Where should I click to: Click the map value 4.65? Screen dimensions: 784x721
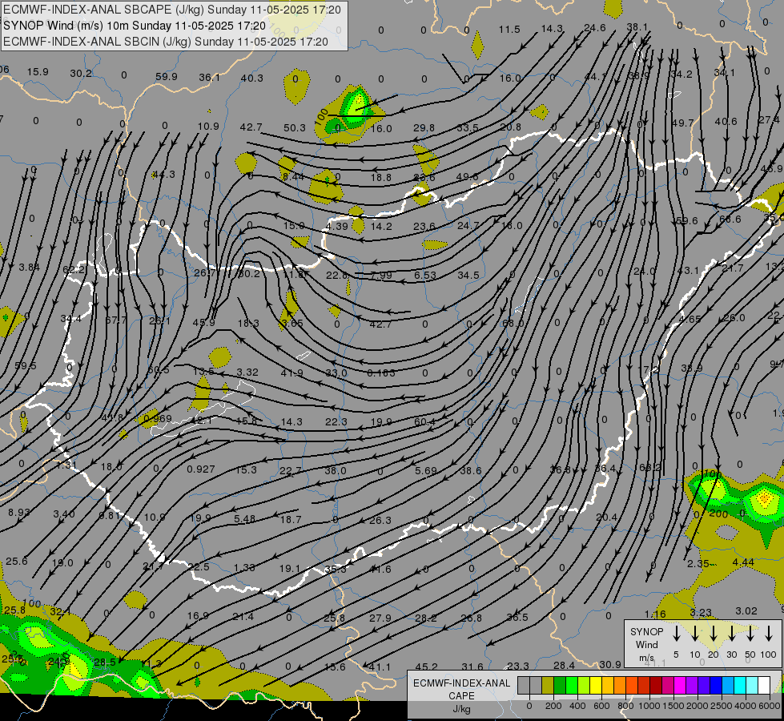pos(690,319)
